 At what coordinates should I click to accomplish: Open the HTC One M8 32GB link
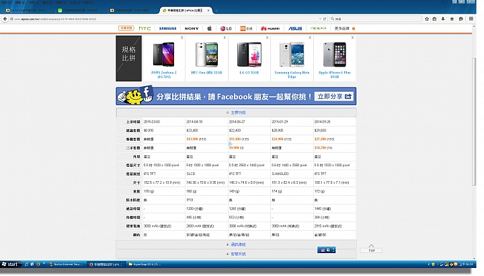point(206,73)
